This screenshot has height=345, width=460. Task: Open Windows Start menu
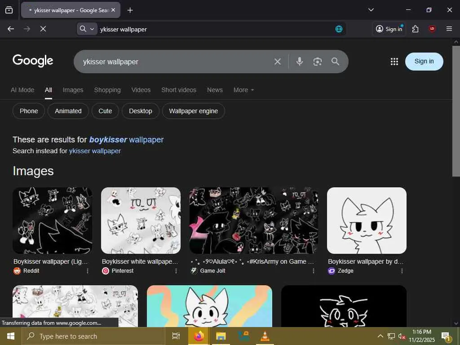(x=11, y=336)
